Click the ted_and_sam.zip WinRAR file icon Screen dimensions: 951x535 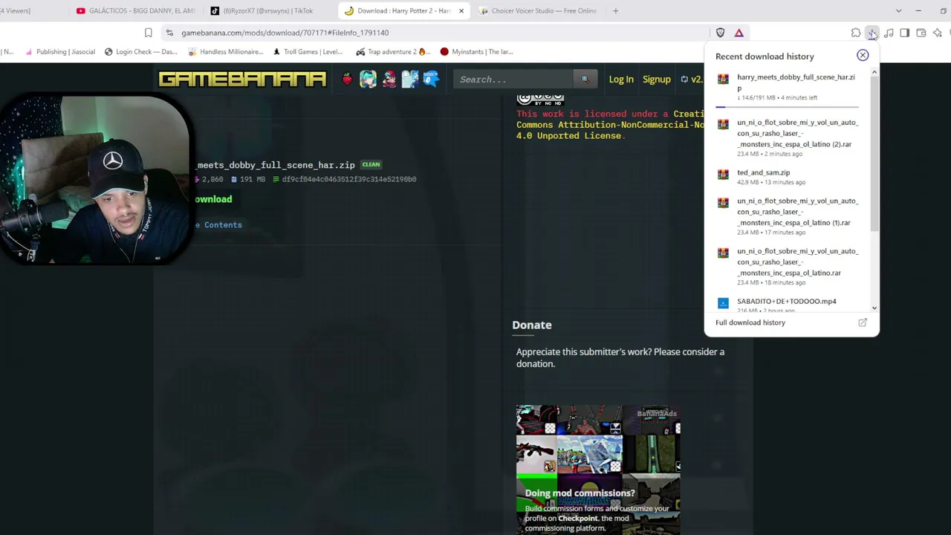[x=723, y=174]
